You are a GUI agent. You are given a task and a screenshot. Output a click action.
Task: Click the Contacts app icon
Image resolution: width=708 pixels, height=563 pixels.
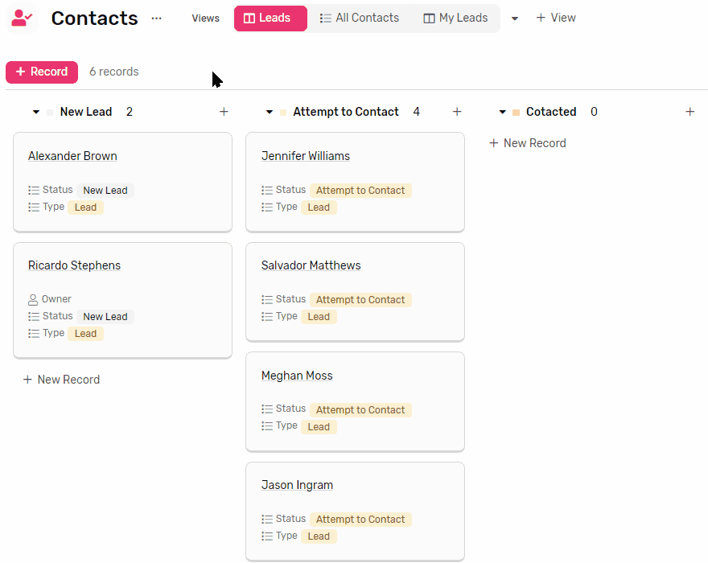click(x=22, y=18)
